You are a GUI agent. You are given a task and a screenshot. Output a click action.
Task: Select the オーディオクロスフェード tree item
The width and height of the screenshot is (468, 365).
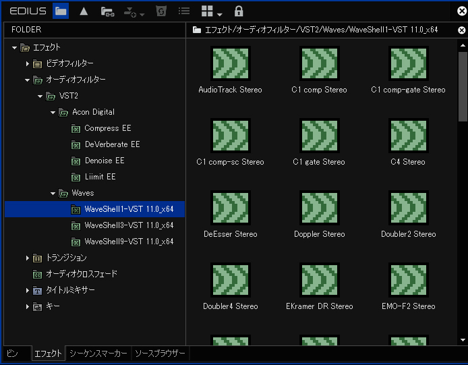click(x=76, y=274)
